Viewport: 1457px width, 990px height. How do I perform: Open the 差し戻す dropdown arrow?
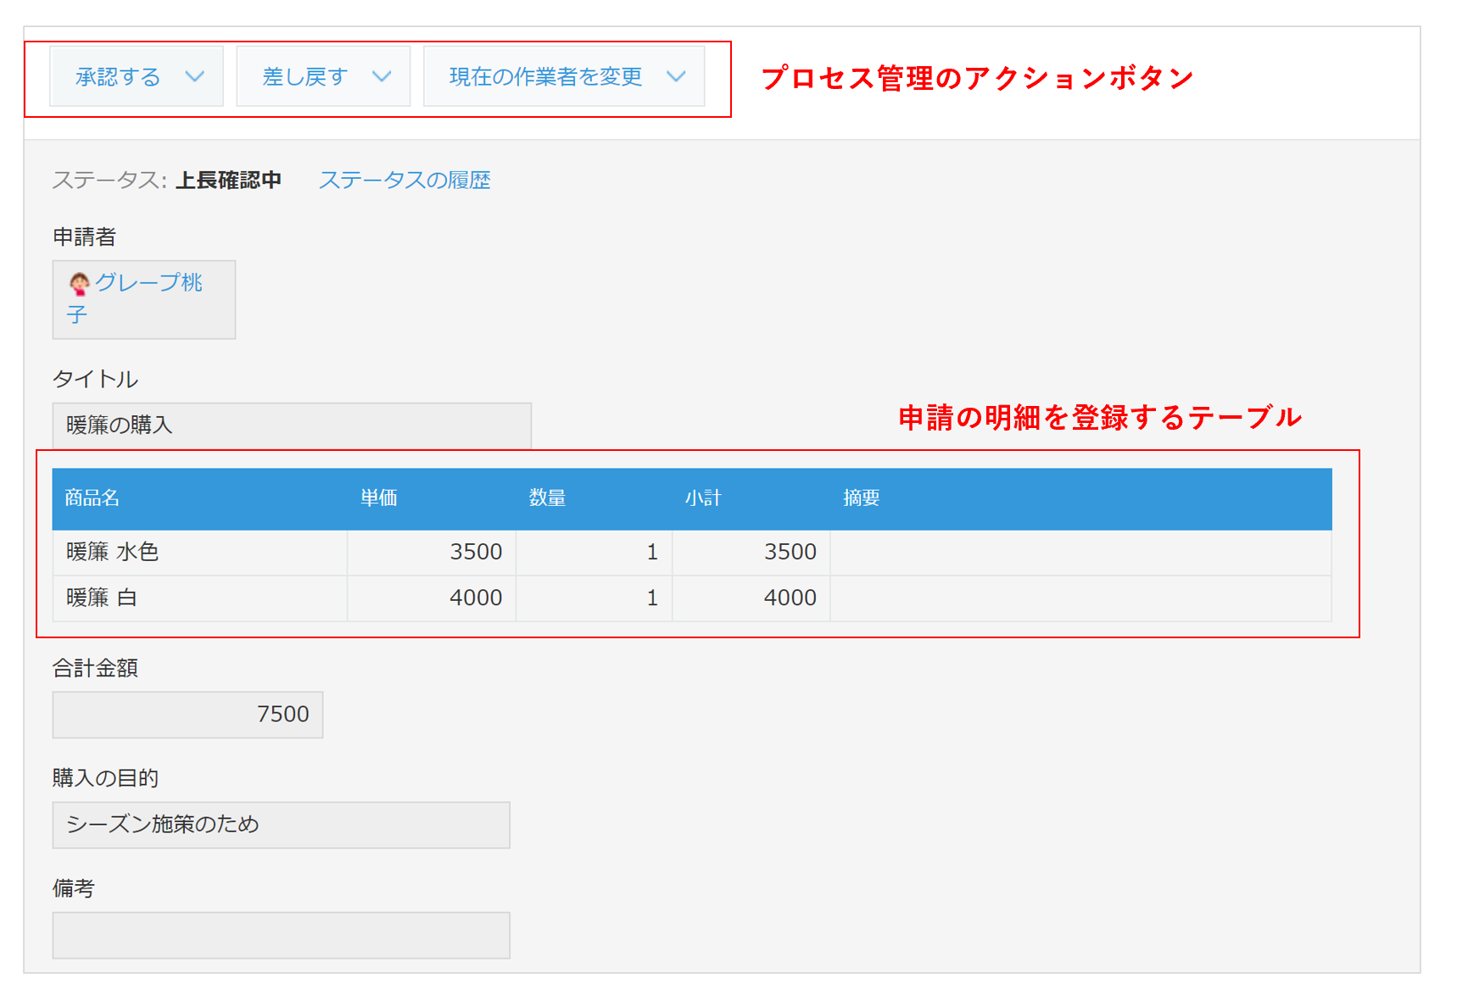coord(382,75)
